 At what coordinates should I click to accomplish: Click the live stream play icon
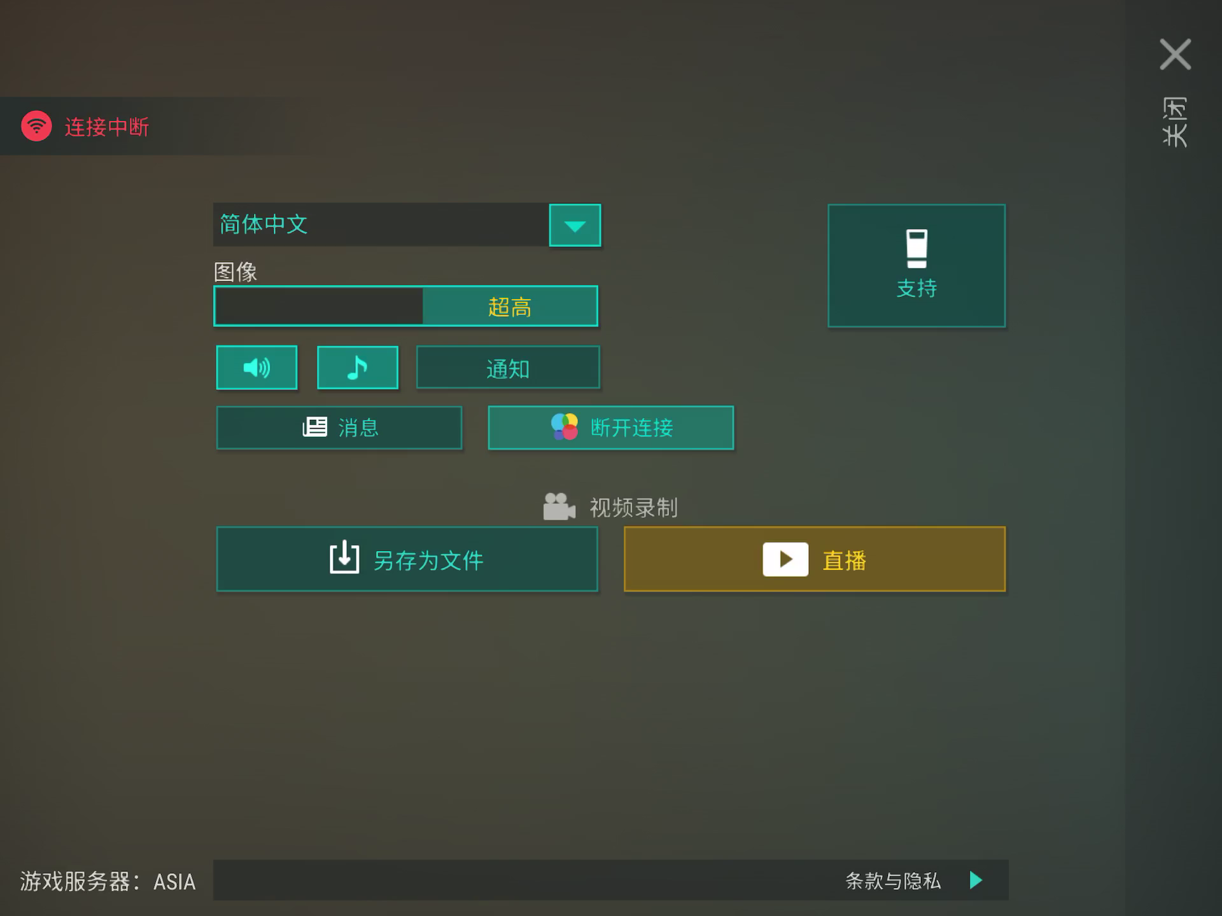[785, 559]
